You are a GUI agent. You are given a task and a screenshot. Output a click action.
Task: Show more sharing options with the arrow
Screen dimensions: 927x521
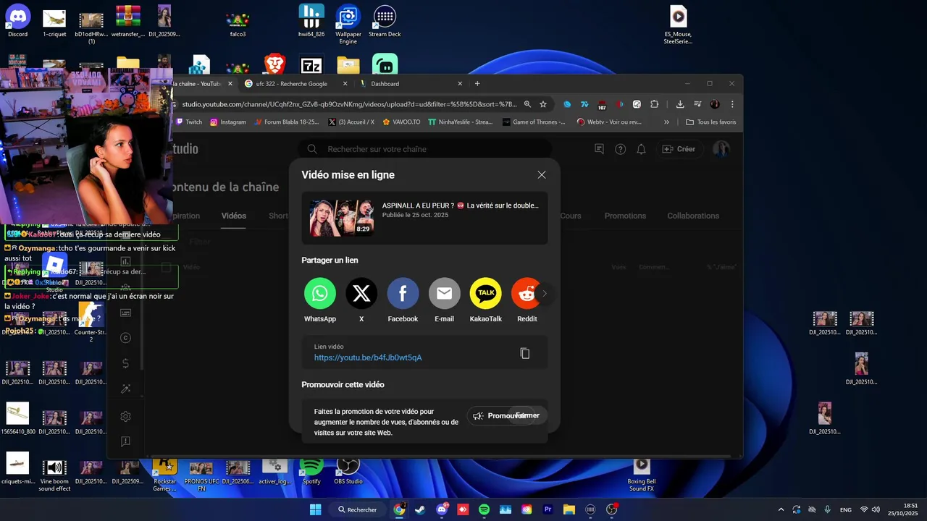click(545, 293)
